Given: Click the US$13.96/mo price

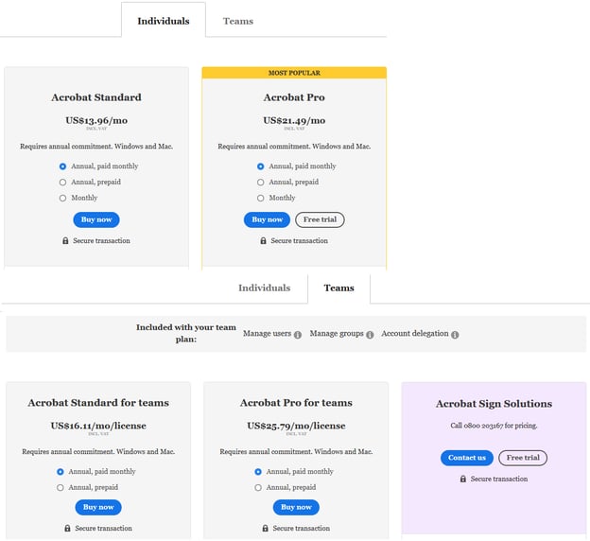Looking at the screenshot, I should [96, 120].
